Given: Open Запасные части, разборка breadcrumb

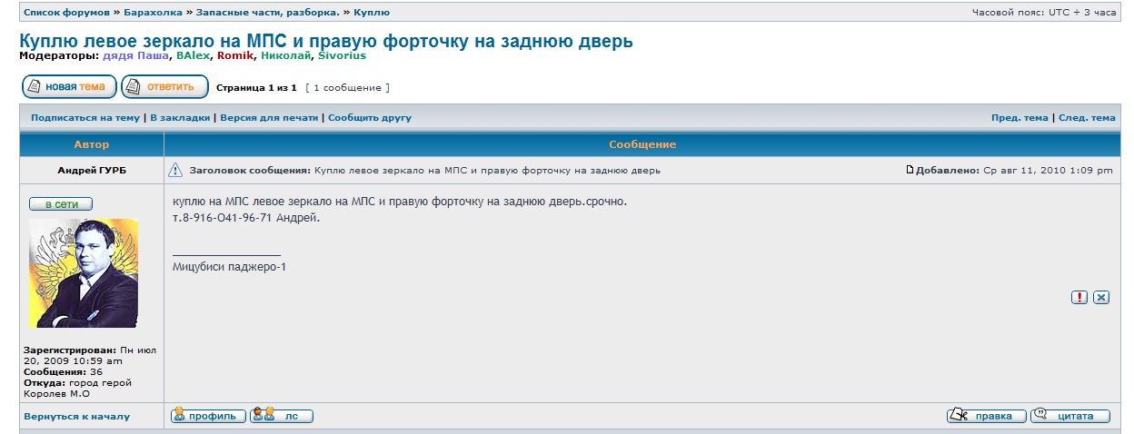Looking at the screenshot, I should (x=268, y=13).
